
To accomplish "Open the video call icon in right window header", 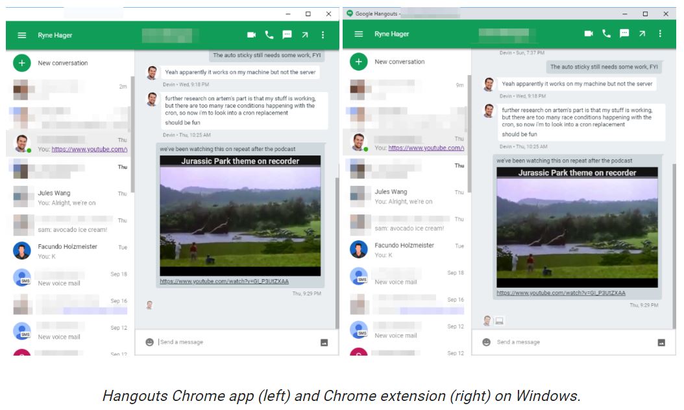I will pyautogui.click(x=589, y=34).
